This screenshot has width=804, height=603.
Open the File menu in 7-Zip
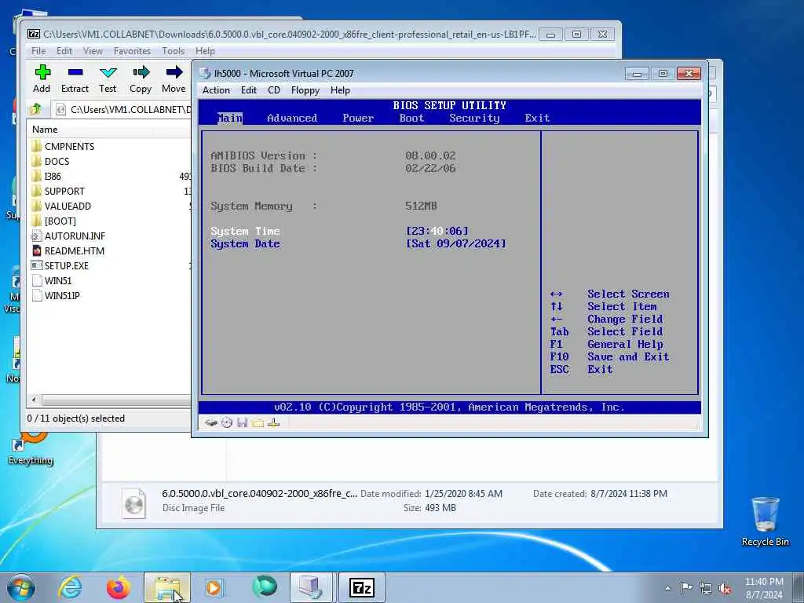click(38, 51)
